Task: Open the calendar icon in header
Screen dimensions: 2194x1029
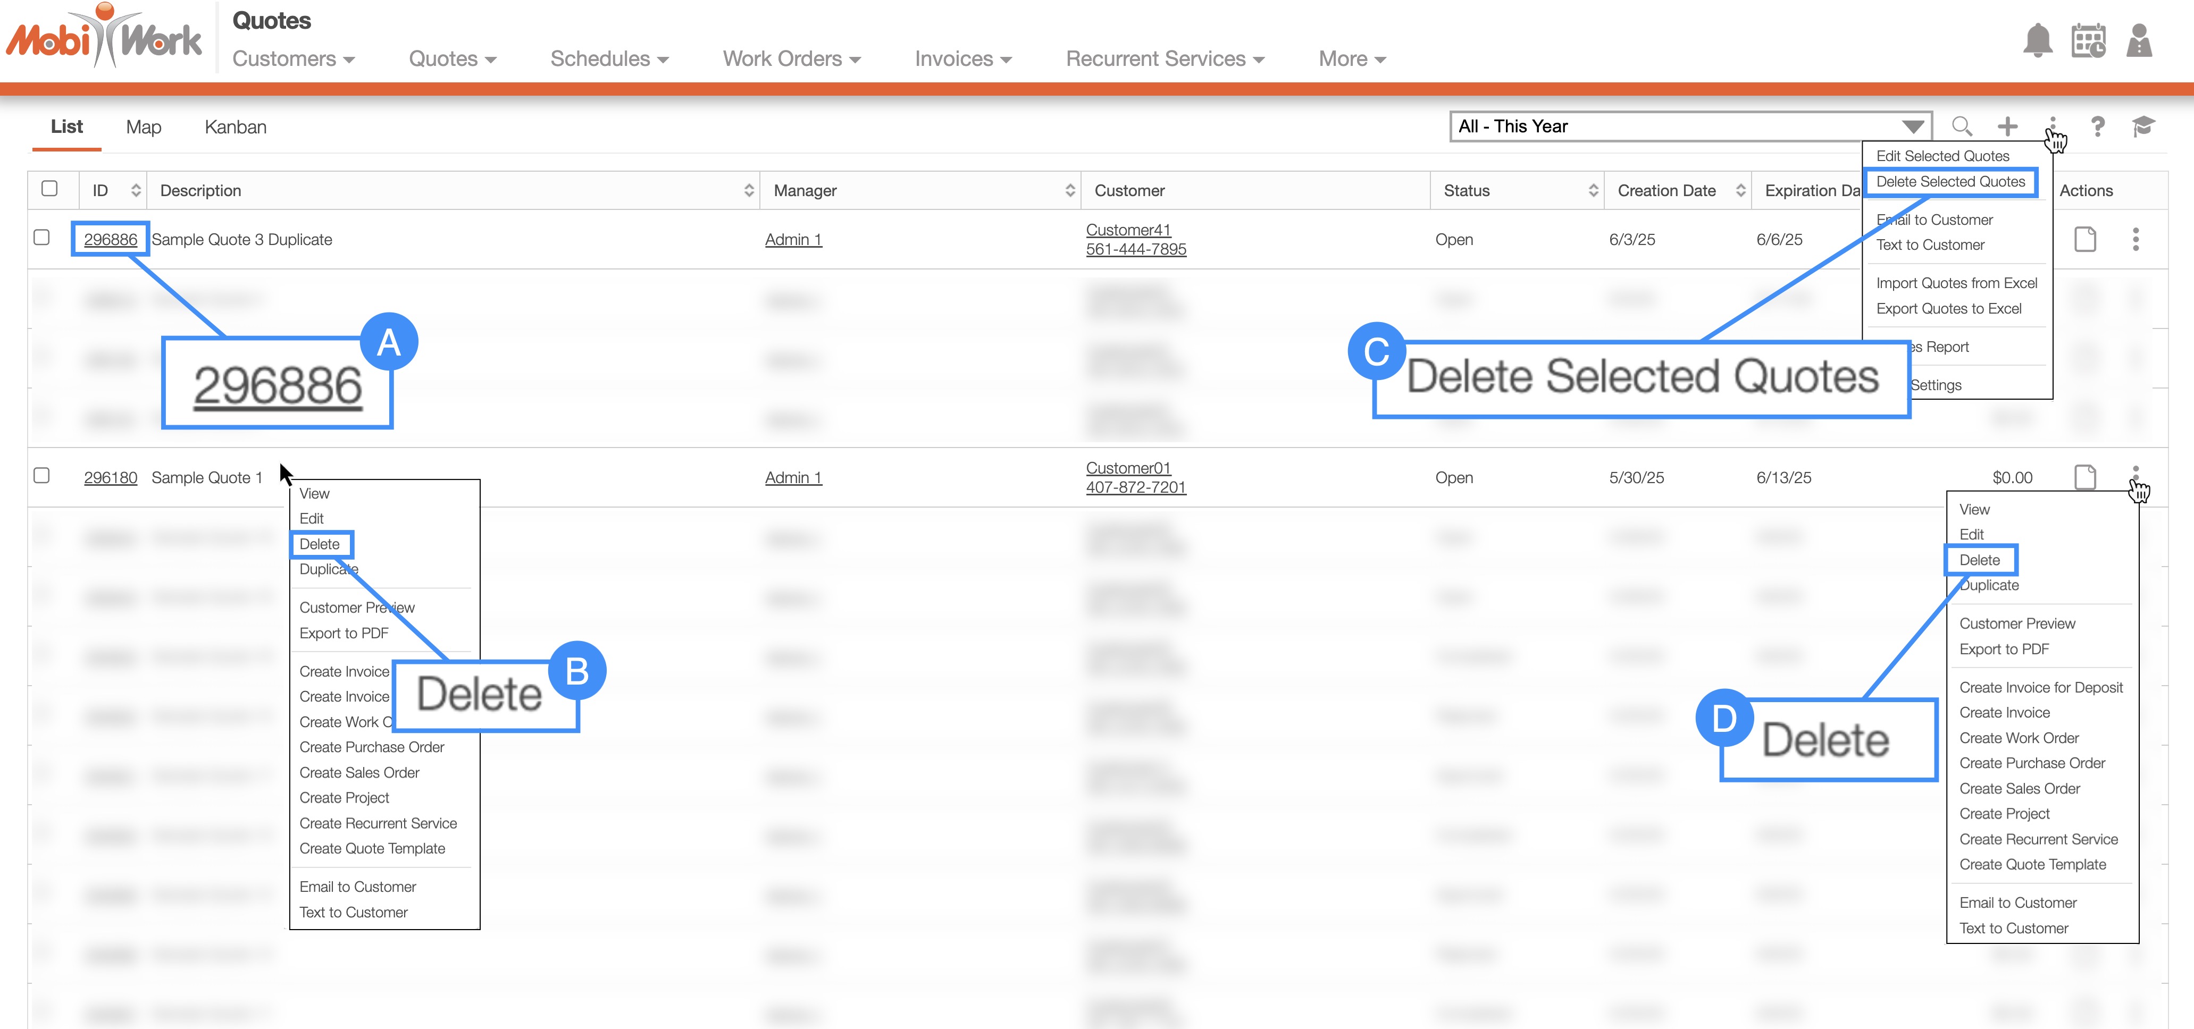Action: pos(2088,40)
